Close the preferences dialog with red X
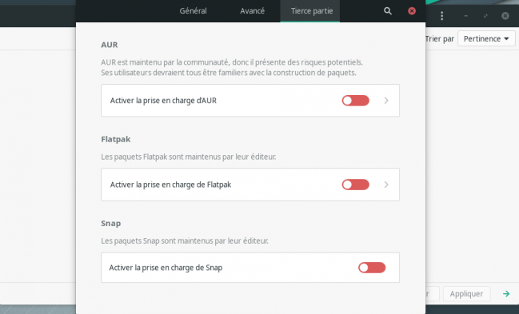This screenshot has height=314, width=519. (412, 11)
